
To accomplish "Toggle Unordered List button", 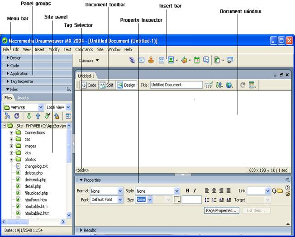I will 207,200.
